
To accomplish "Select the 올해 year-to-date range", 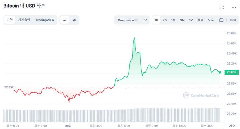I will coord(200,20).
